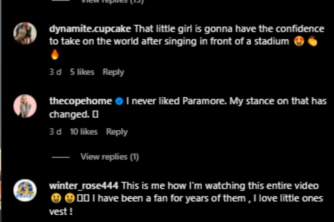Click the heart-eyes emoji in dynamite.cupcake's comment
The image size is (334, 222).
pyautogui.click(x=299, y=42)
